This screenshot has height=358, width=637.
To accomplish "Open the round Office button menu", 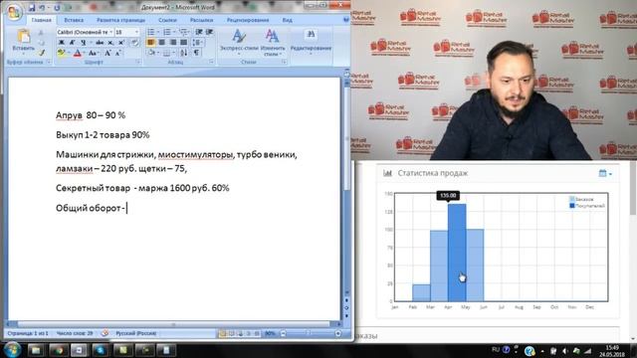I will coord(14,12).
